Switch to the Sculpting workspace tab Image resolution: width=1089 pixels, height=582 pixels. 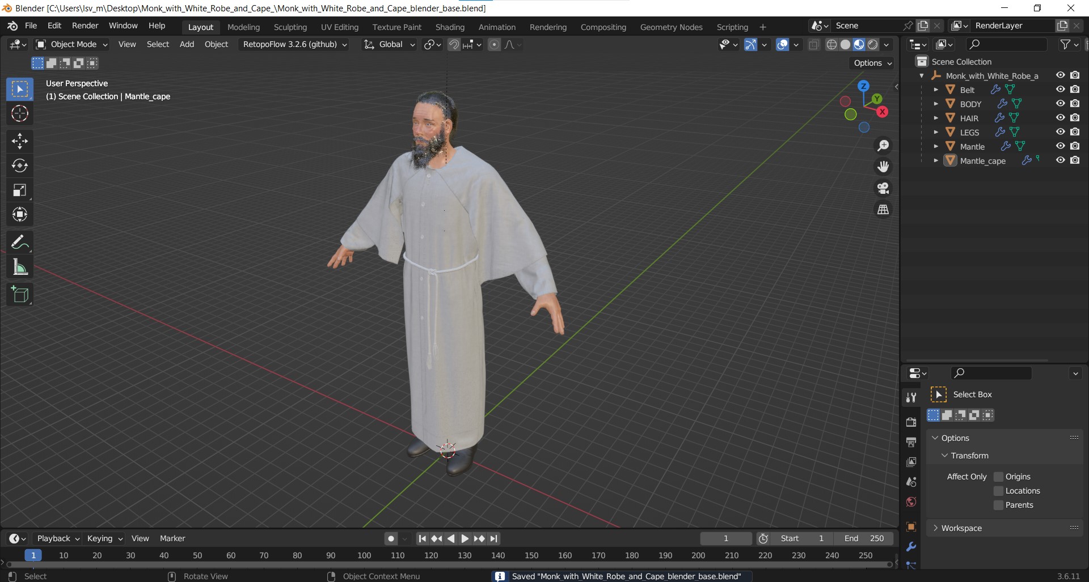click(290, 27)
